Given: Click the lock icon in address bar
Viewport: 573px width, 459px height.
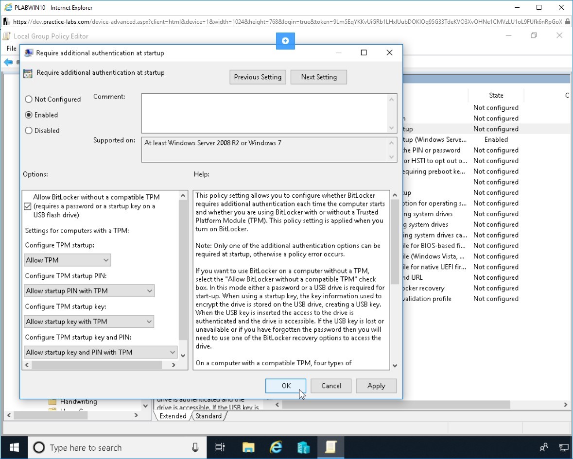Looking at the screenshot, I should pyautogui.click(x=567, y=21).
